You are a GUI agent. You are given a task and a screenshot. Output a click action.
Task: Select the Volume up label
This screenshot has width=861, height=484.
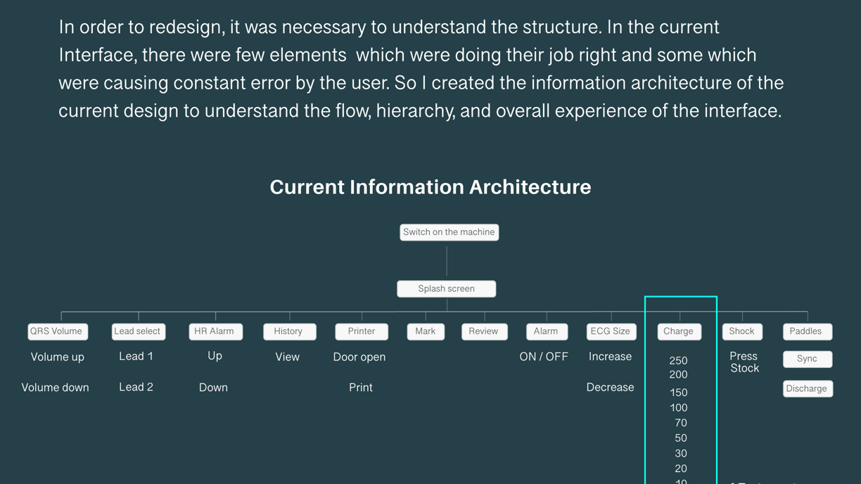click(x=58, y=357)
